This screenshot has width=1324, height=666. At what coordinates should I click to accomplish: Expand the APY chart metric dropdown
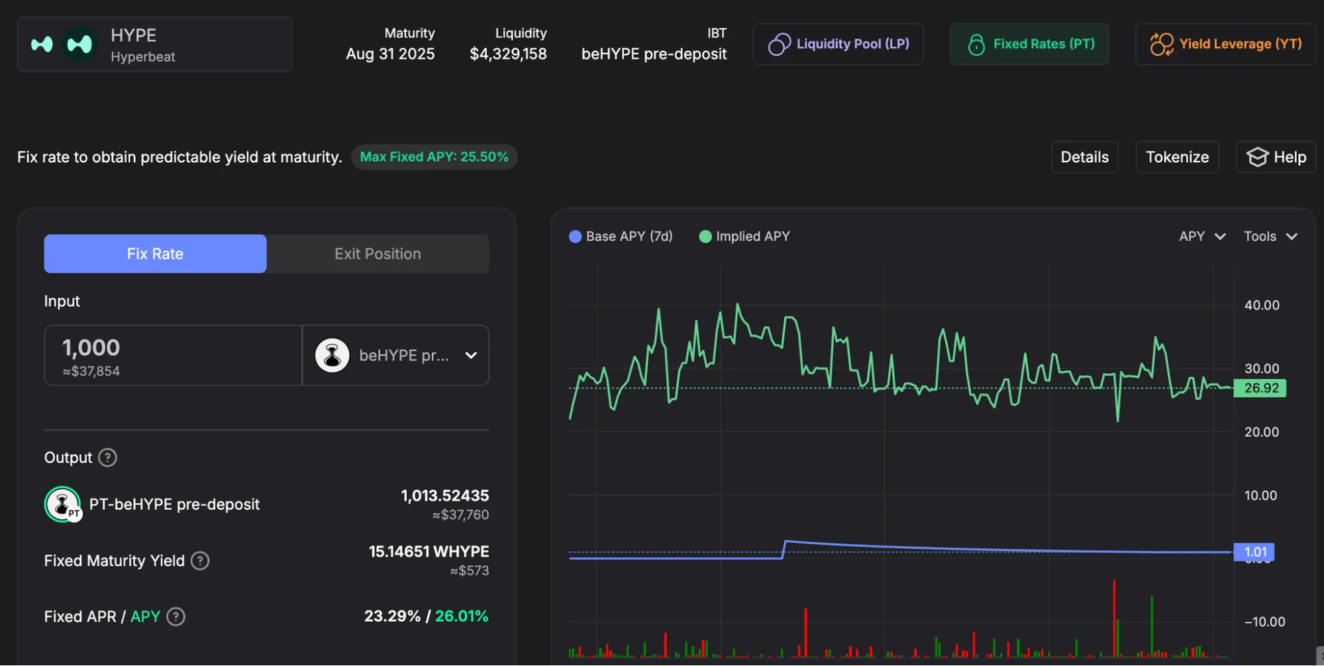pyautogui.click(x=1201, y=236)
